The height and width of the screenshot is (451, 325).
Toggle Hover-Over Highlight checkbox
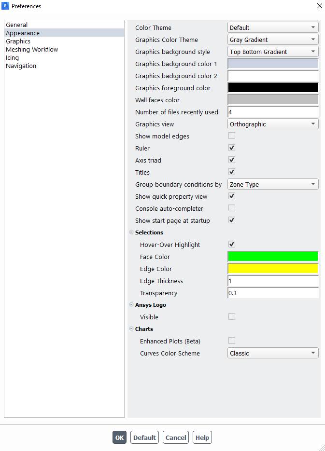pos(232,245)
